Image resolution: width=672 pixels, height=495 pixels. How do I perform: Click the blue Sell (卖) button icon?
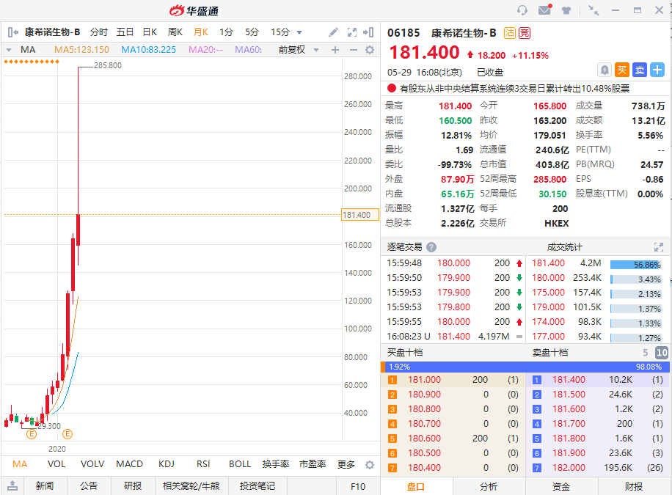click(640, 70)
